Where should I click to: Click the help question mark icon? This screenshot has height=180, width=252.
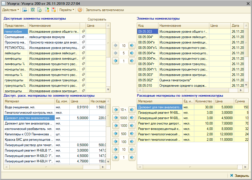coord(80,10)
